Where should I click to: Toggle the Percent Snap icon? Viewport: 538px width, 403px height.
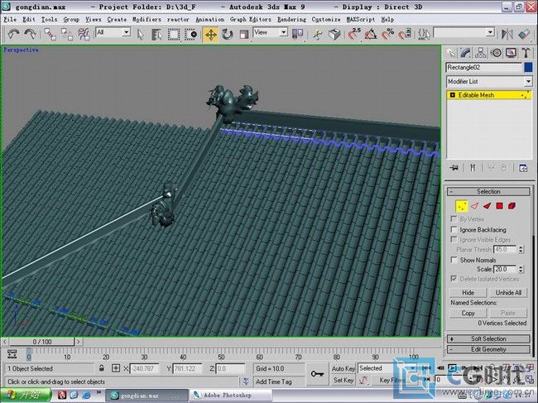pyautogui.click(x=387, y=34)
